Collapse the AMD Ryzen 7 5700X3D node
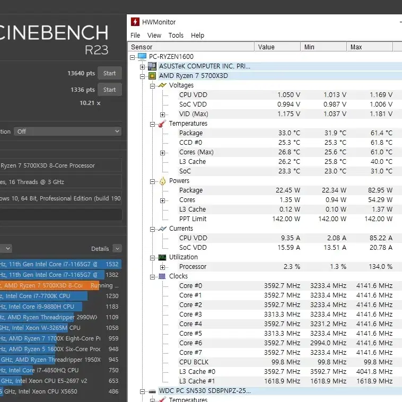Image resolution: width=402 pixels, height=402 pixels. click(142, 76)
